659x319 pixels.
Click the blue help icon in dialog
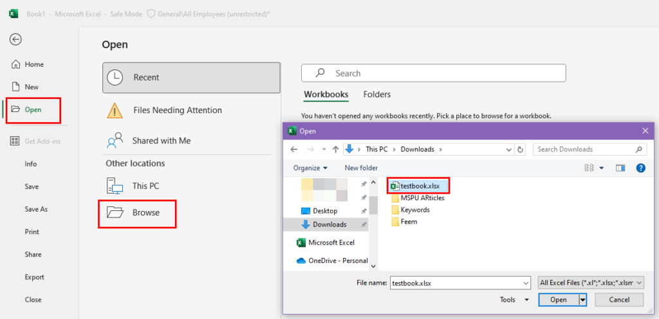tap(640, 168)
